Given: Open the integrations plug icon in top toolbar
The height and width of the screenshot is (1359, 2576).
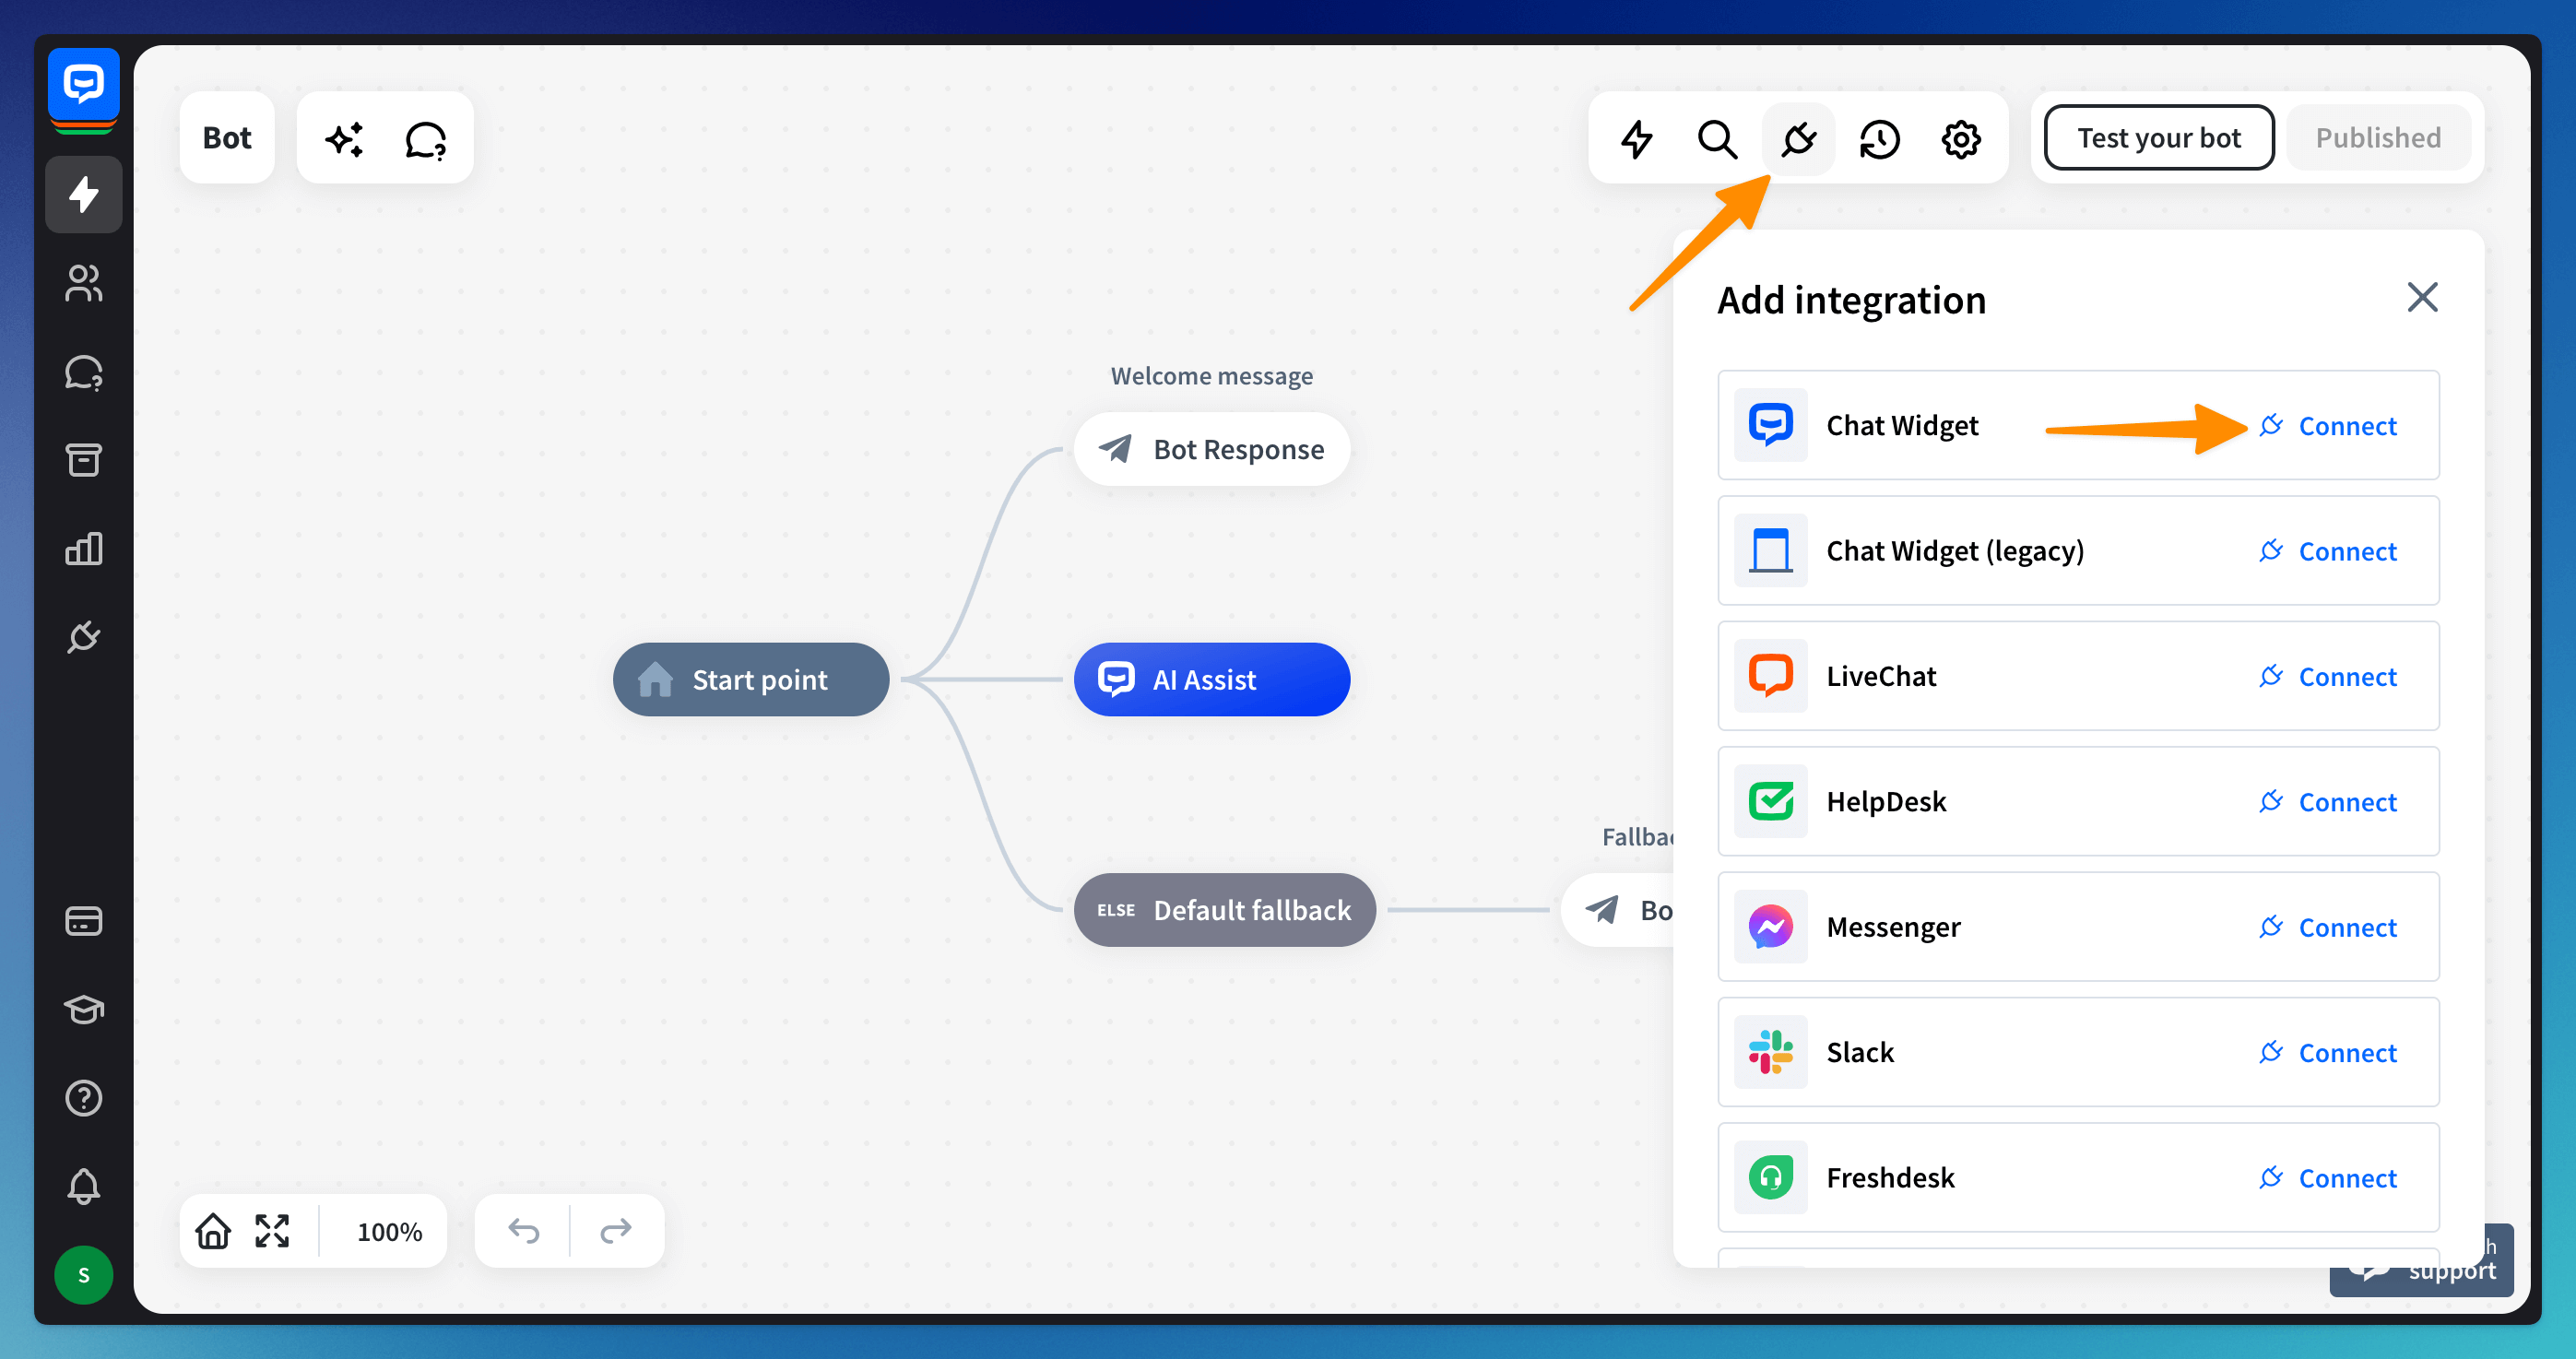Looking at the screenshot, I should pyautogui.click(x=1797, y=139).
